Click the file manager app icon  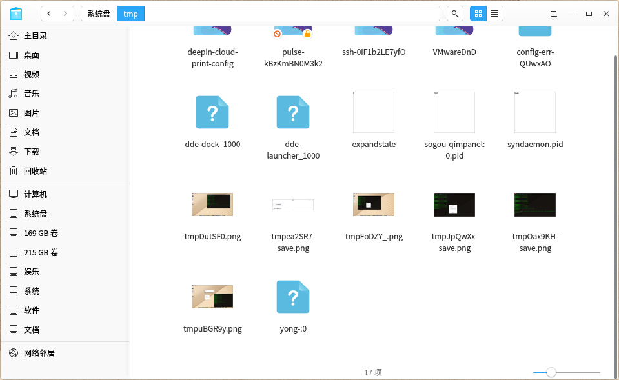click(16, 14)
